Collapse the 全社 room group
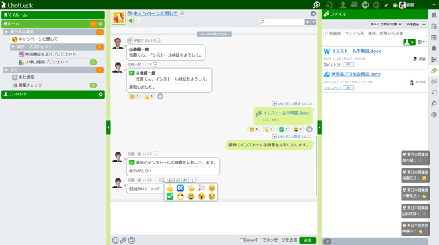The height and width of the screenshot is (245, 439). pos(7,70)
